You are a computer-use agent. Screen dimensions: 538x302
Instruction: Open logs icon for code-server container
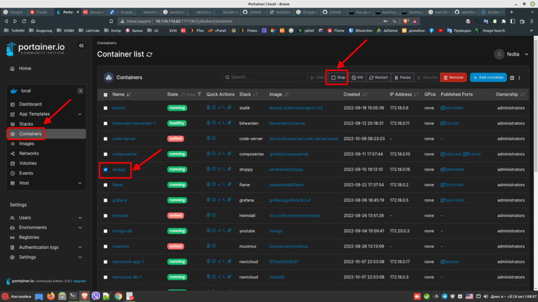point(208,138)
